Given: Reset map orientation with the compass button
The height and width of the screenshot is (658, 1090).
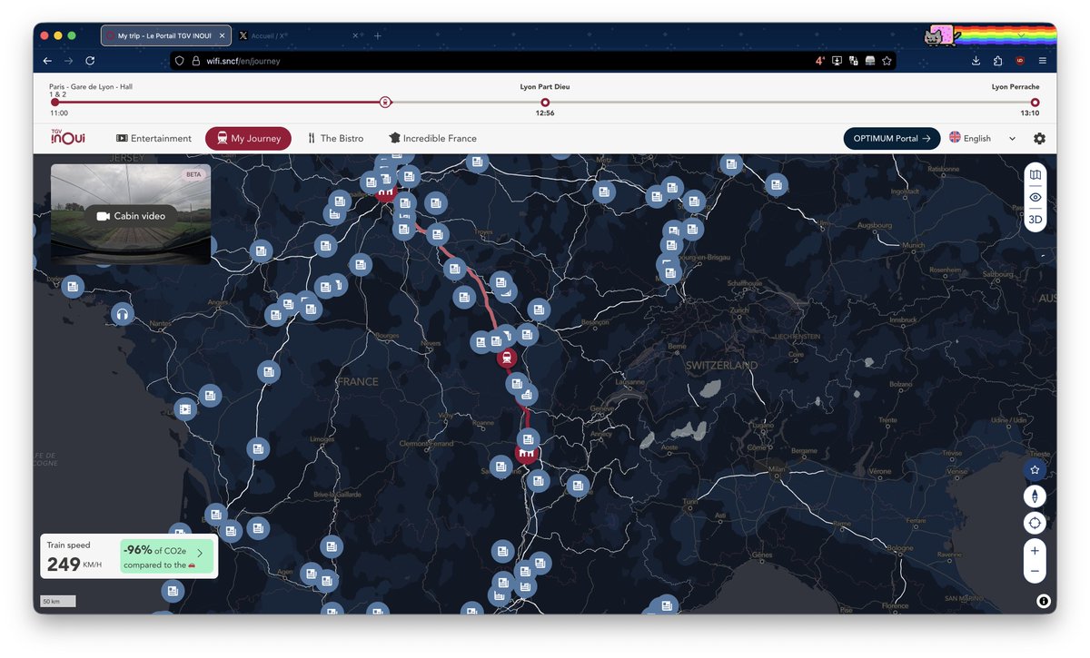Looking at the screenshot, I should 1034,496.
